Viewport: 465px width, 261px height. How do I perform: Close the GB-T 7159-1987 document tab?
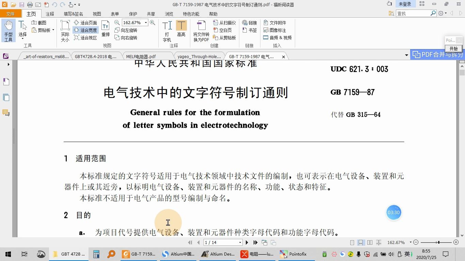click(x=284, y=57)
